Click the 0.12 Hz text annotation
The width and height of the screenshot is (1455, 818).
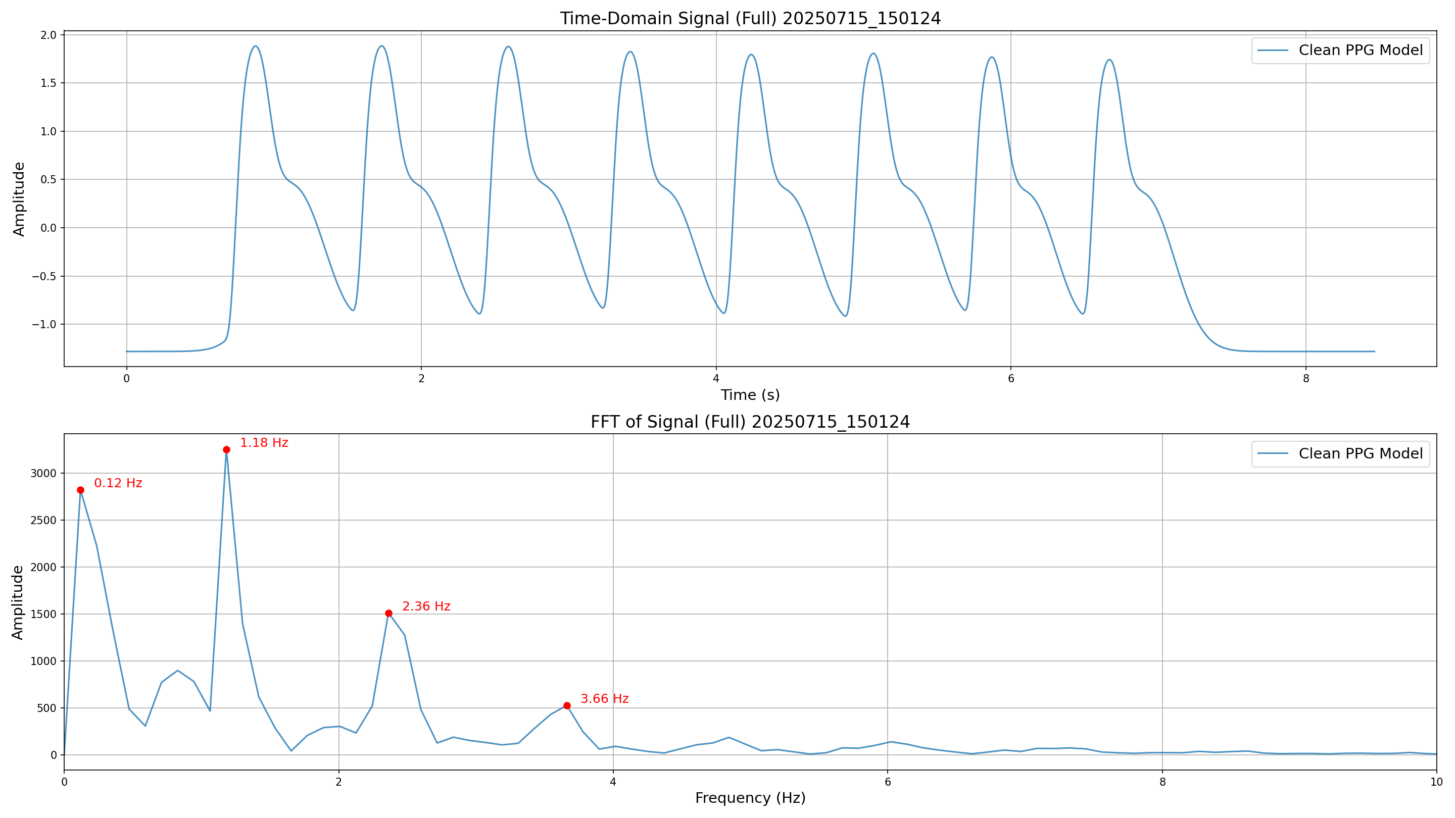(118, 483)
